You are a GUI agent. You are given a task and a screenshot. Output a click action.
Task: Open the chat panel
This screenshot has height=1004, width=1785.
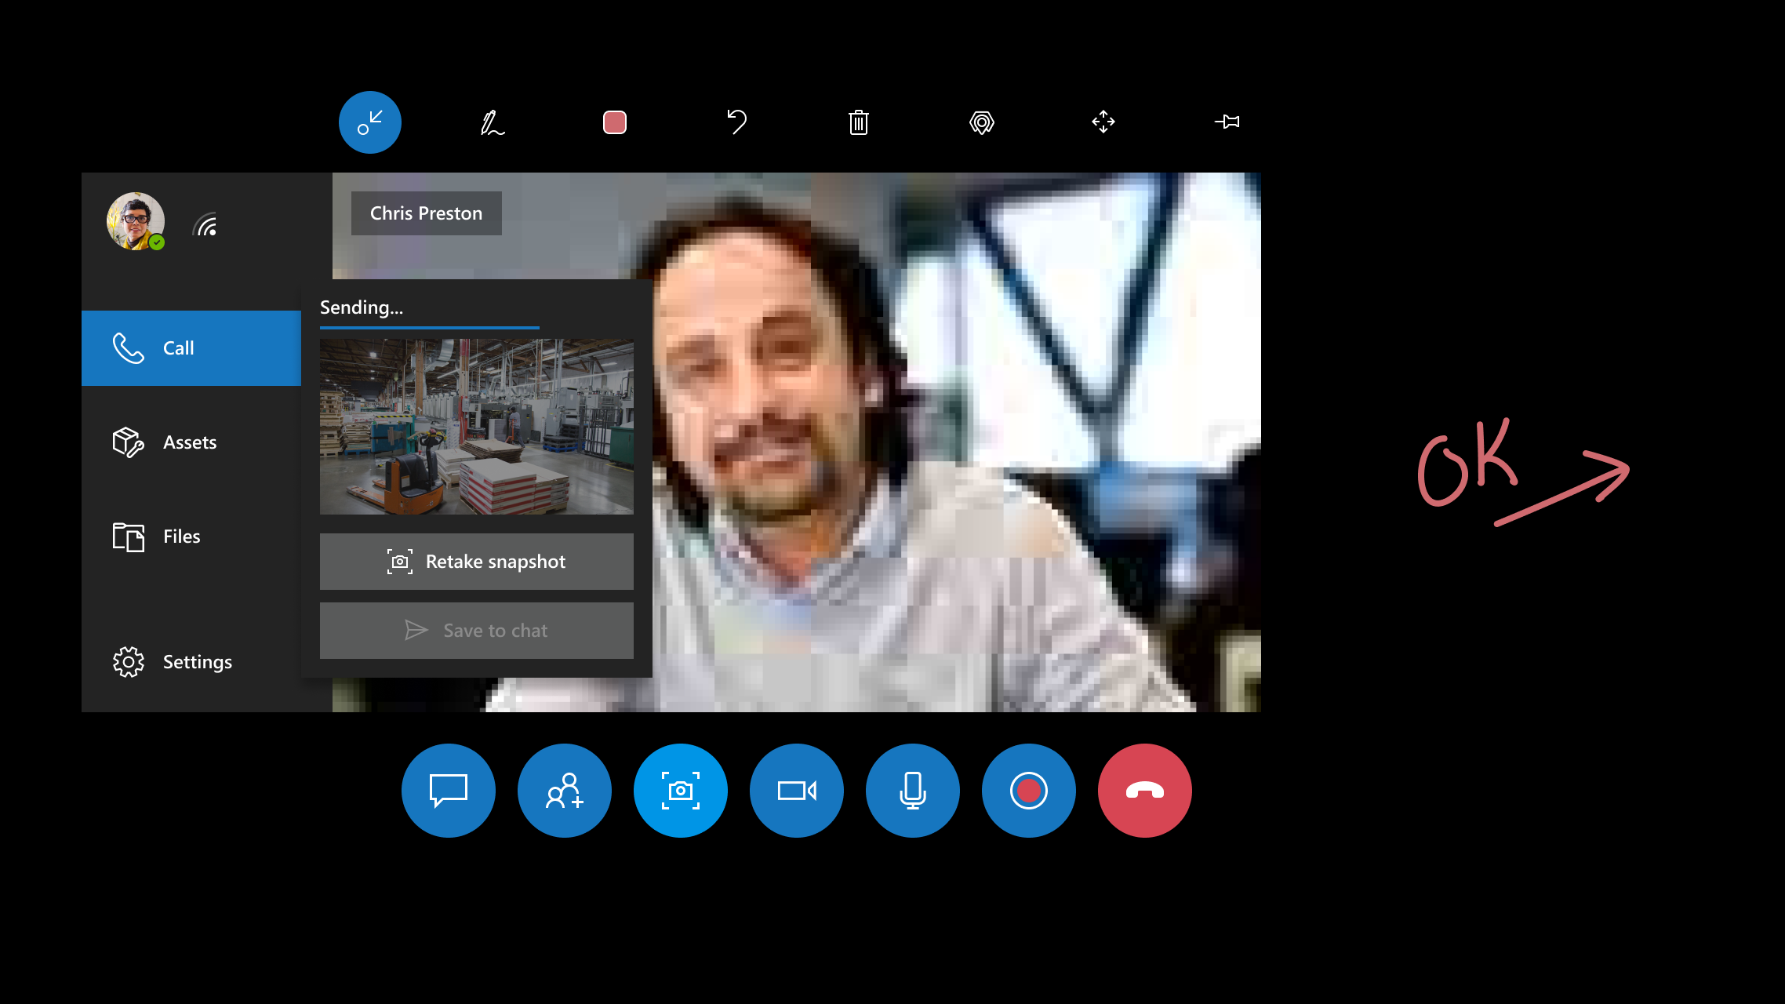[x=448, y=789]
